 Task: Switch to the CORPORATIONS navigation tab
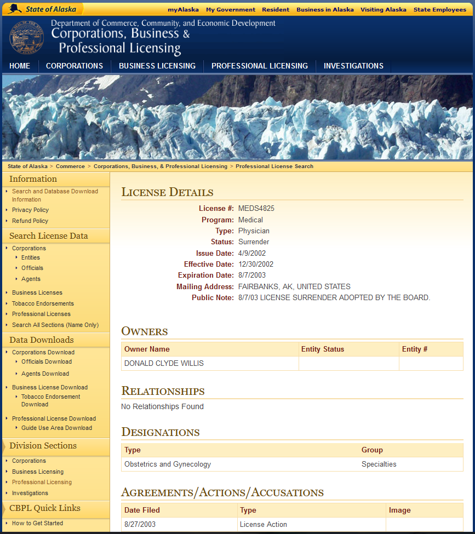coord(74,66)
